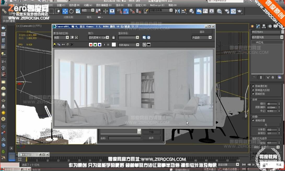Image resolution: width=285 pixels, height=171 pixels.
Task: Click the 合并 button
Action: point(151,138)
